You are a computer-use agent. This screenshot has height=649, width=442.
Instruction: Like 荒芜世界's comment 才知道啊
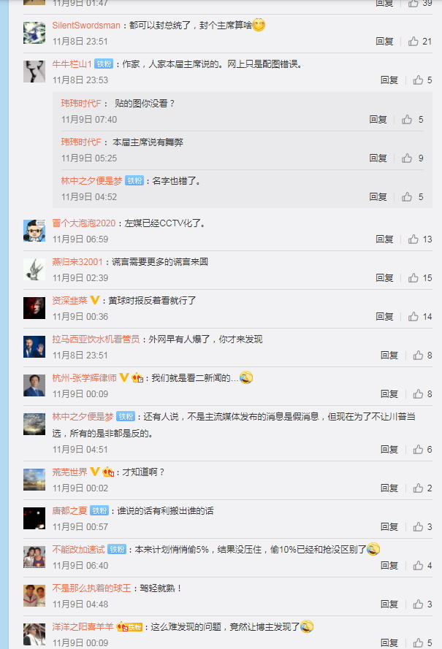(418, 488)
